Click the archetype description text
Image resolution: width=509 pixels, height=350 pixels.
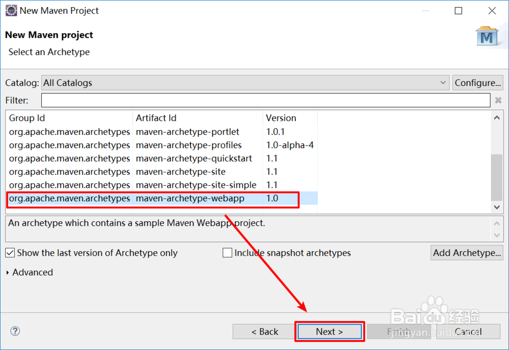pos(136,223)
